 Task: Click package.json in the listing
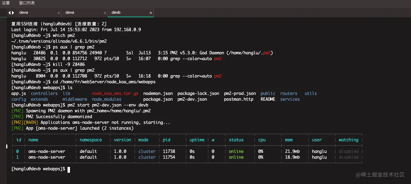158,99
